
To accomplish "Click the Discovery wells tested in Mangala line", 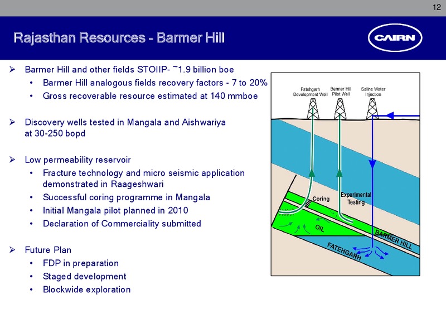I will point(125,122).
